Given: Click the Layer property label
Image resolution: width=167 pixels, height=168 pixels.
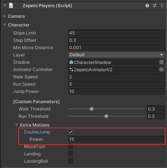Looking at the screenshot, I should pyautogui.click(x=19, y=55).
